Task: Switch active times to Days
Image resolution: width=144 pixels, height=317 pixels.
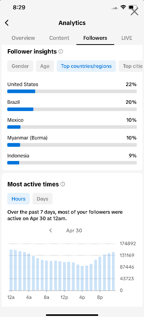Action: (x=42, y=199)
